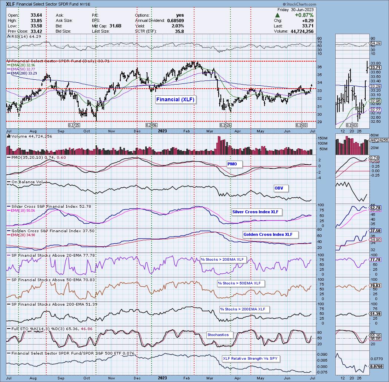Click '% Stocks > 20EMA XLF' annotation
The height and width of the screenshot is (382, 389).
[x=223, y=260]
